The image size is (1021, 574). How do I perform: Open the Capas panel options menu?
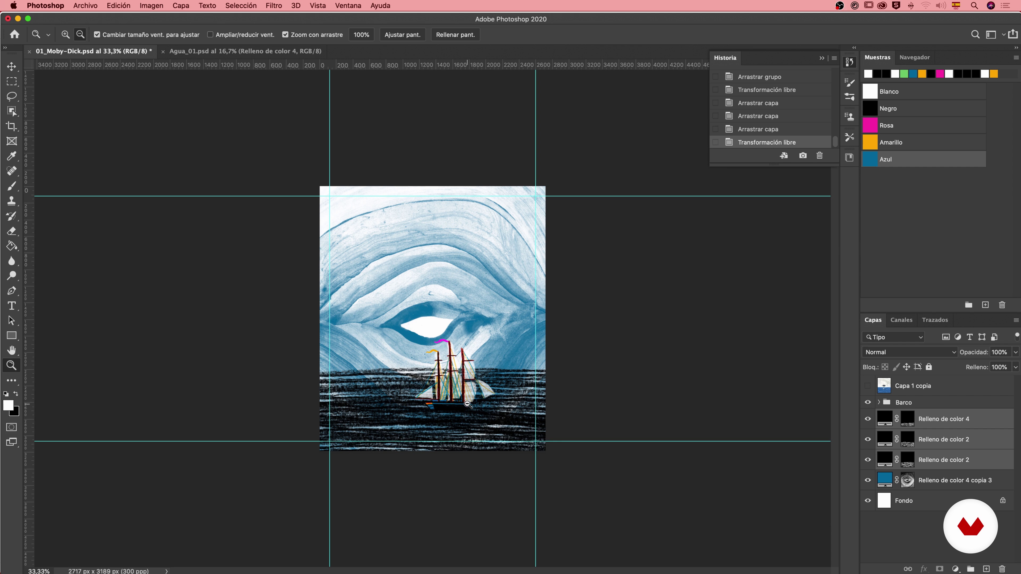(x=1016, y=320)
